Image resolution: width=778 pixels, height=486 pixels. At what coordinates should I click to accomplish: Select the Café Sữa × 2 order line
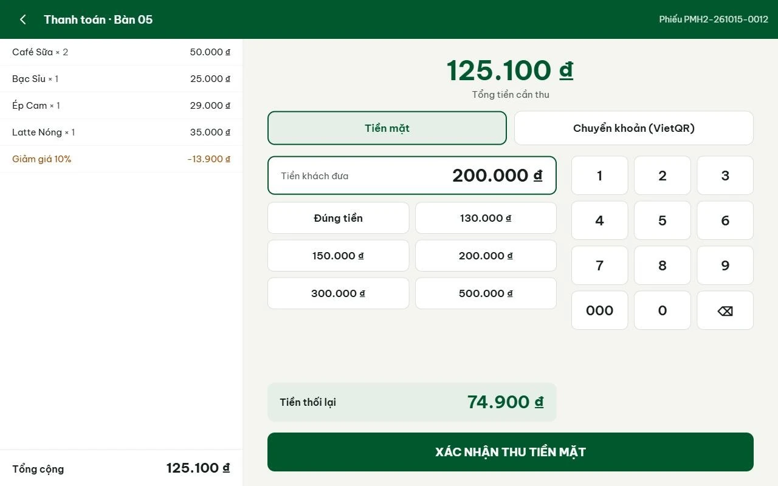coord(121,52)
